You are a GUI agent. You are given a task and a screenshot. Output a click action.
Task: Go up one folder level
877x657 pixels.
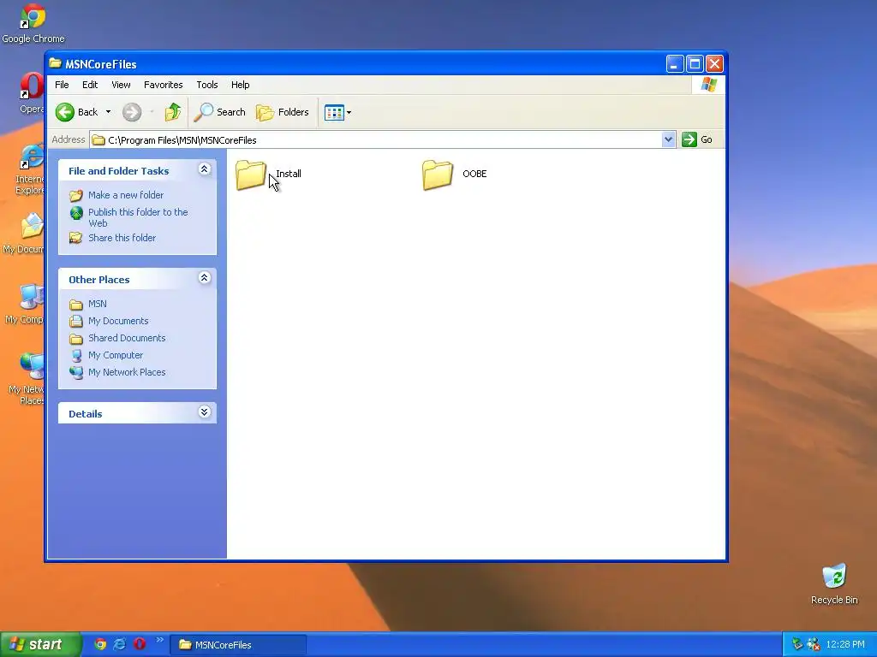click(x=173, y=112)
